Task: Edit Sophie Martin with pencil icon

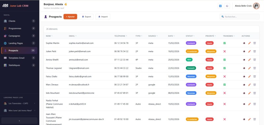Action: point(249,43)
